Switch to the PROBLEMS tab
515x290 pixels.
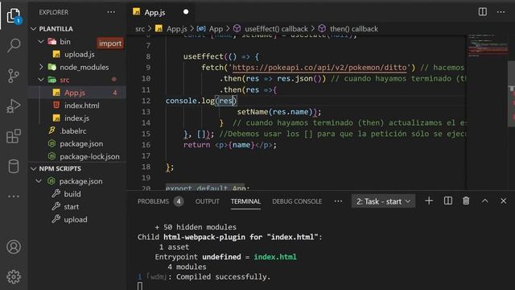(153, 201)
